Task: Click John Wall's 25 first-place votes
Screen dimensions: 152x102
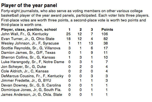Action: tap(68, 34)
